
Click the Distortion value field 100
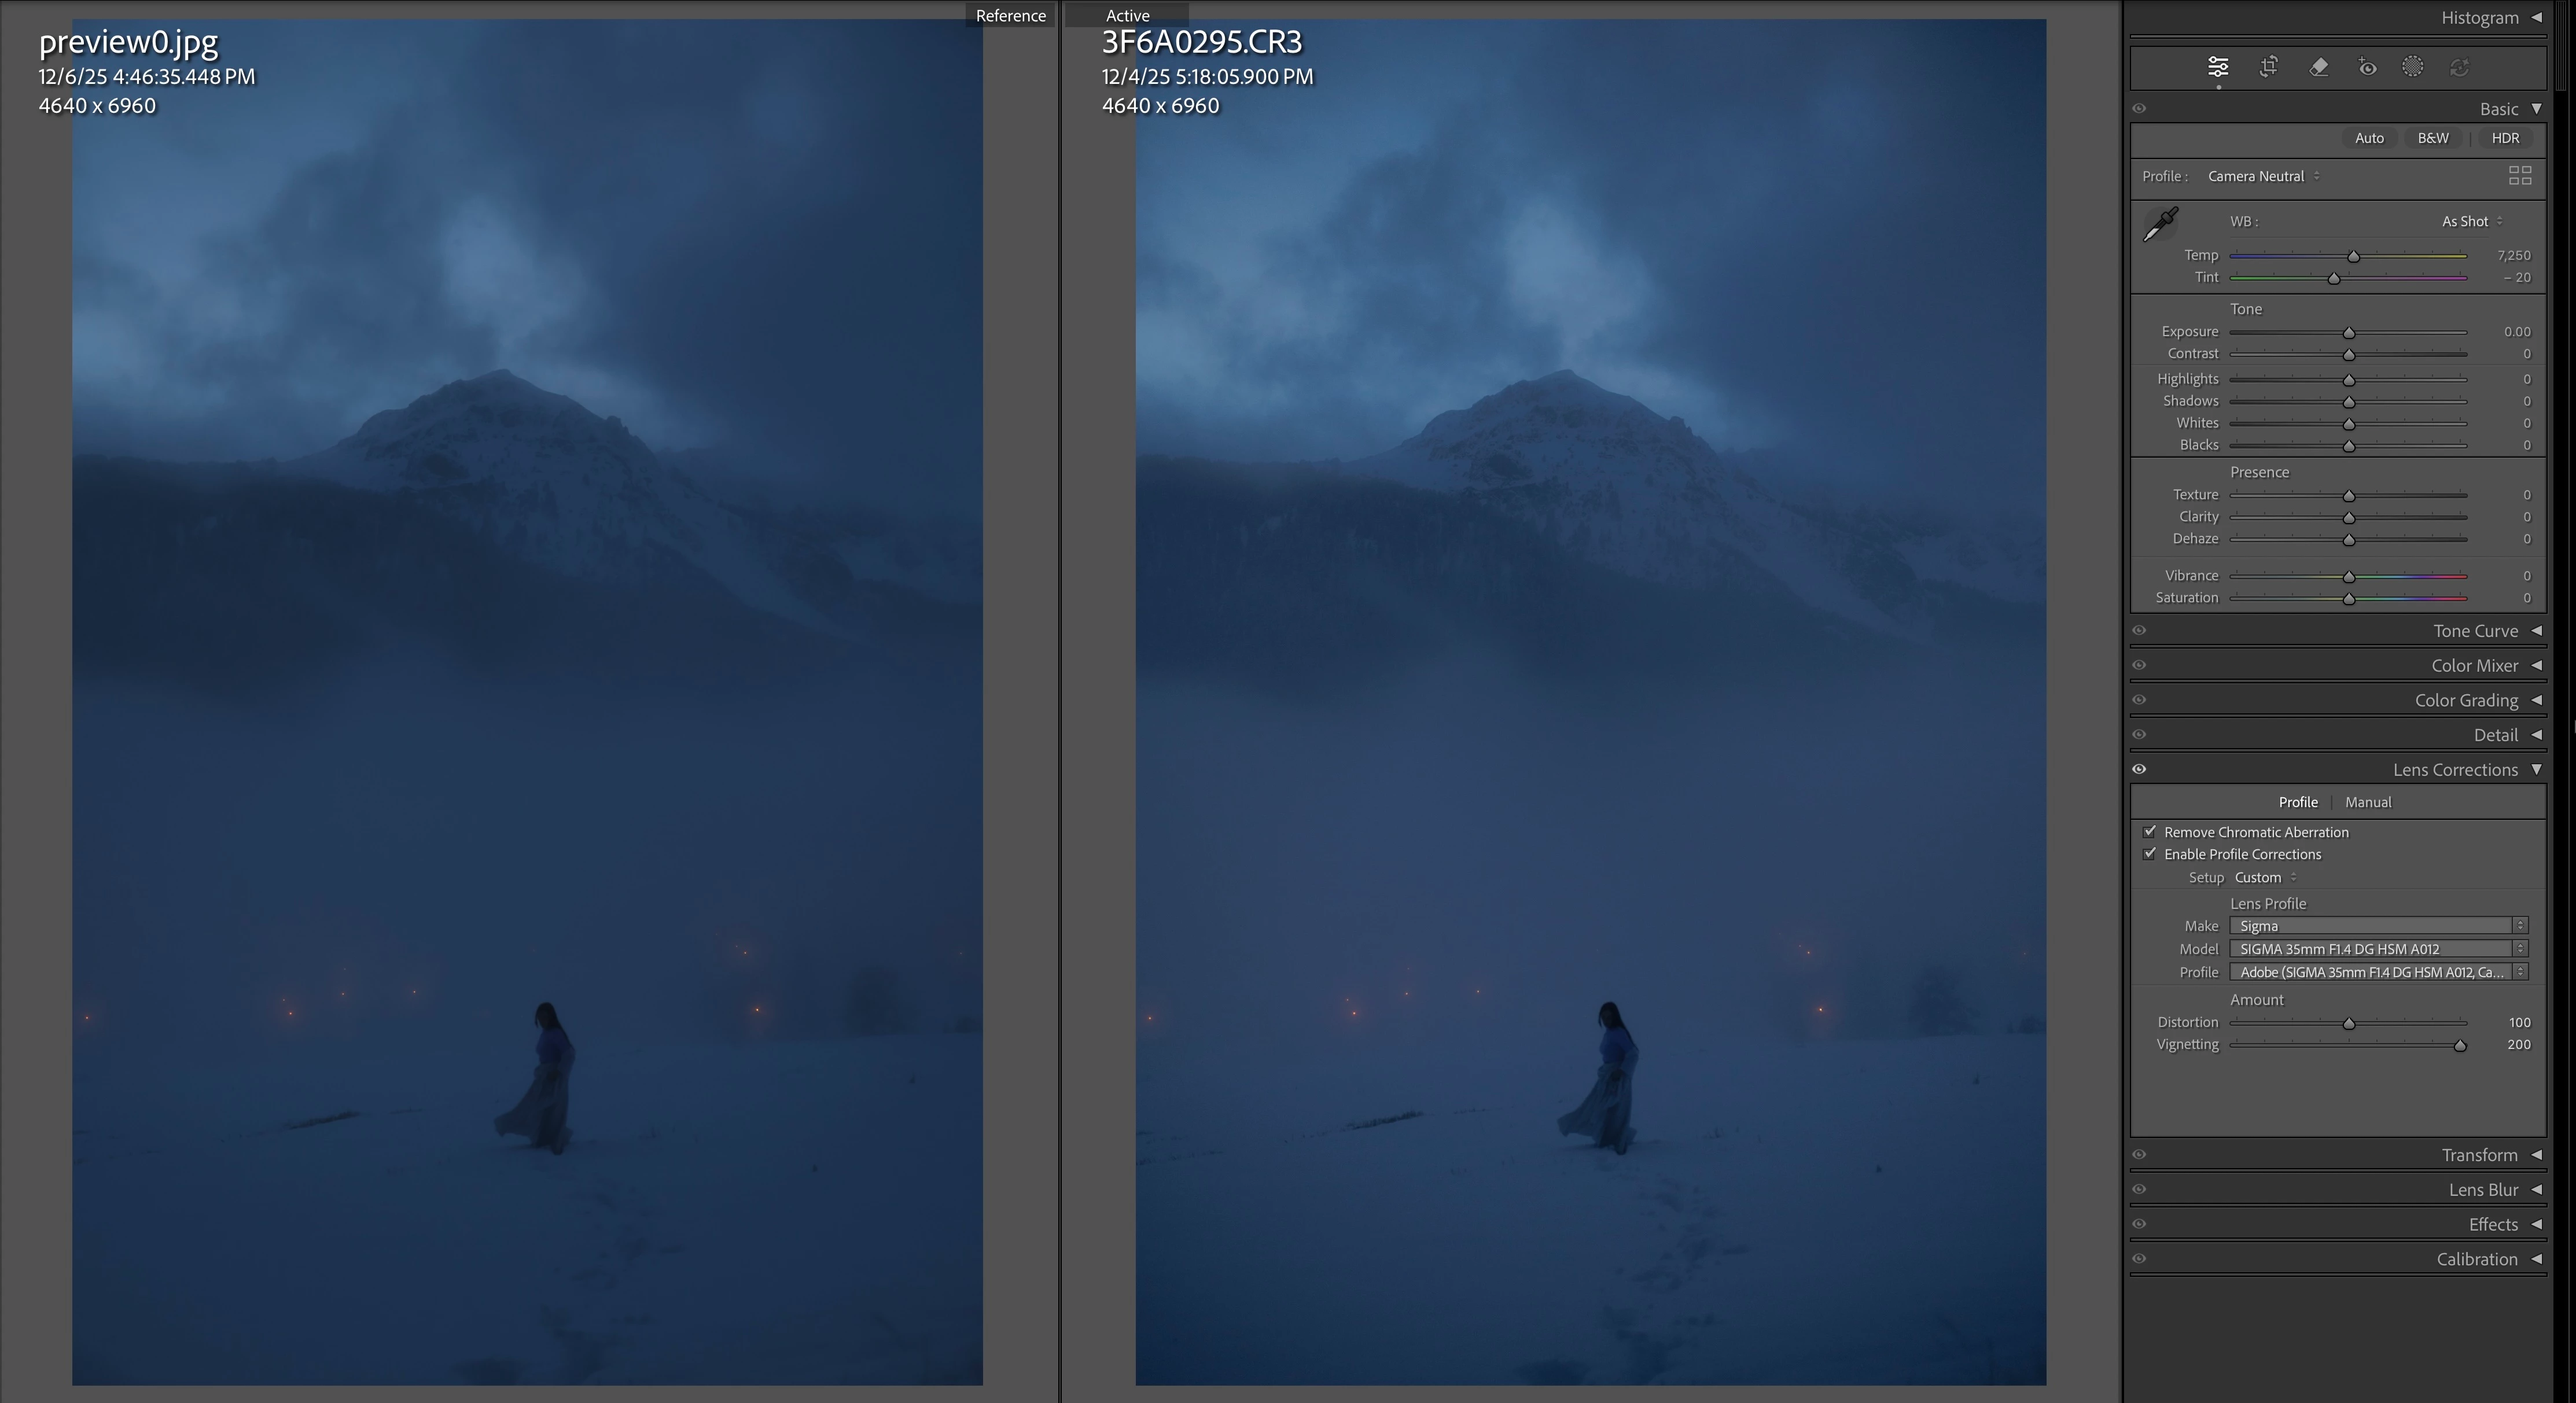2519,1022
